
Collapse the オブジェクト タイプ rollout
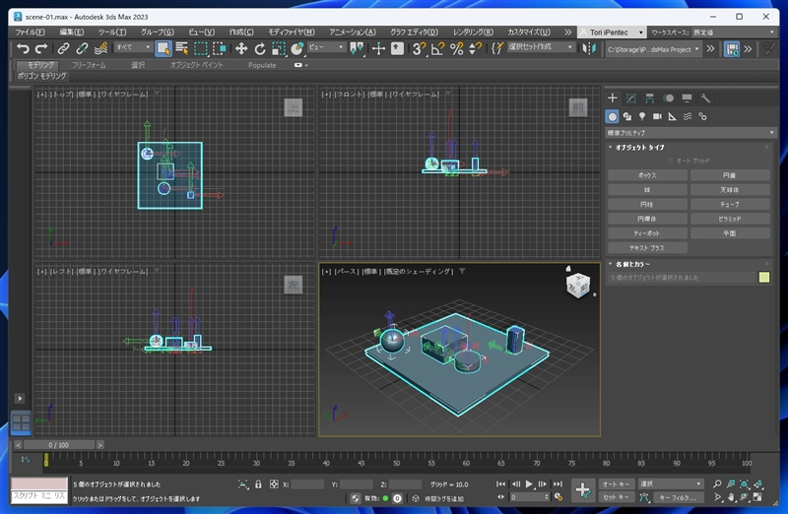[639, 148]
